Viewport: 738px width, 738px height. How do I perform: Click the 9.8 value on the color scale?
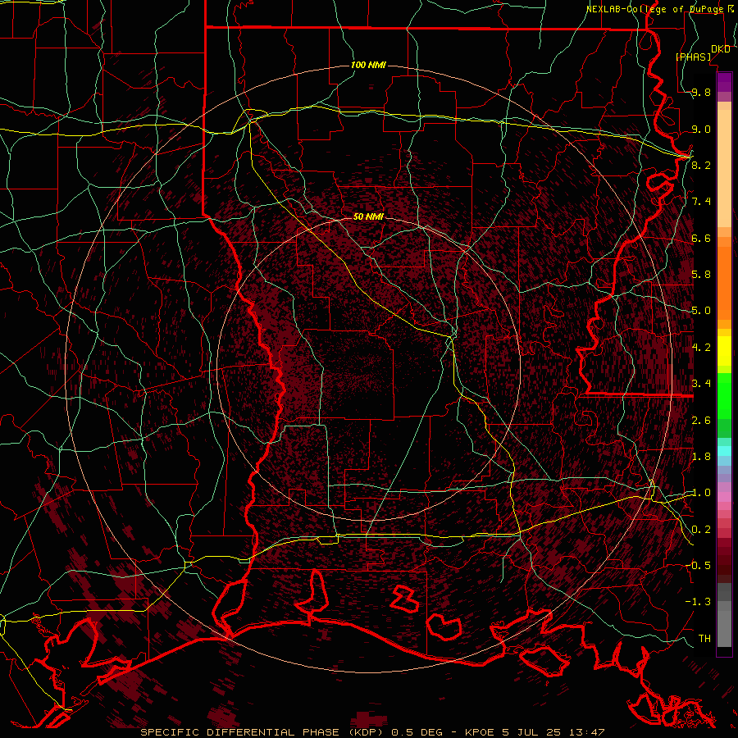pos(701,93)
